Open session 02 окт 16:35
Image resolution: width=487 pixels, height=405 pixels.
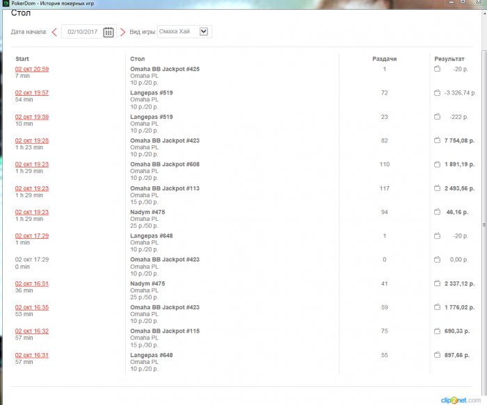click(32, 307)
